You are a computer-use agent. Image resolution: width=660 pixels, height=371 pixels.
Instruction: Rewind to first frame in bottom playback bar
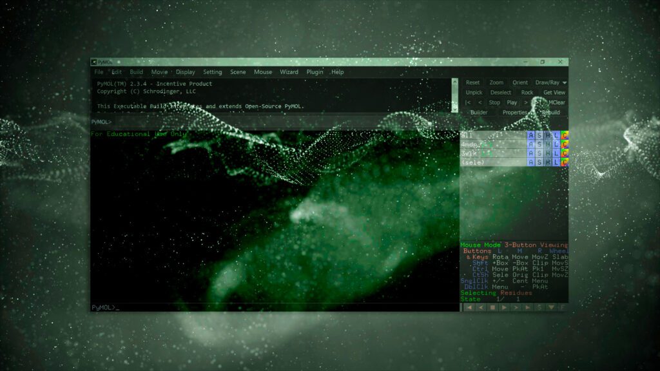point(469,307)
